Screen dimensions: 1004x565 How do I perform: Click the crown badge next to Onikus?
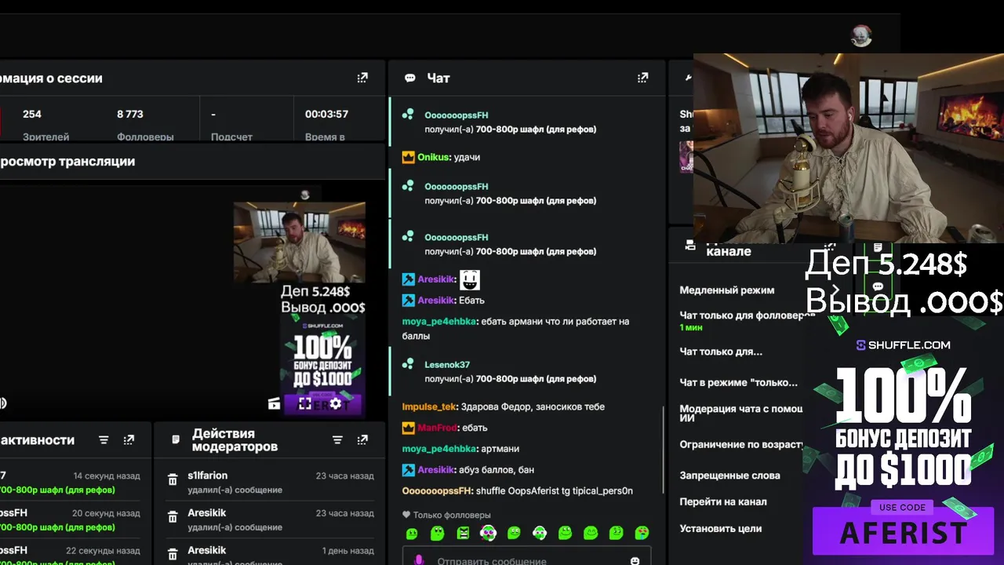[x=408, y=157]
